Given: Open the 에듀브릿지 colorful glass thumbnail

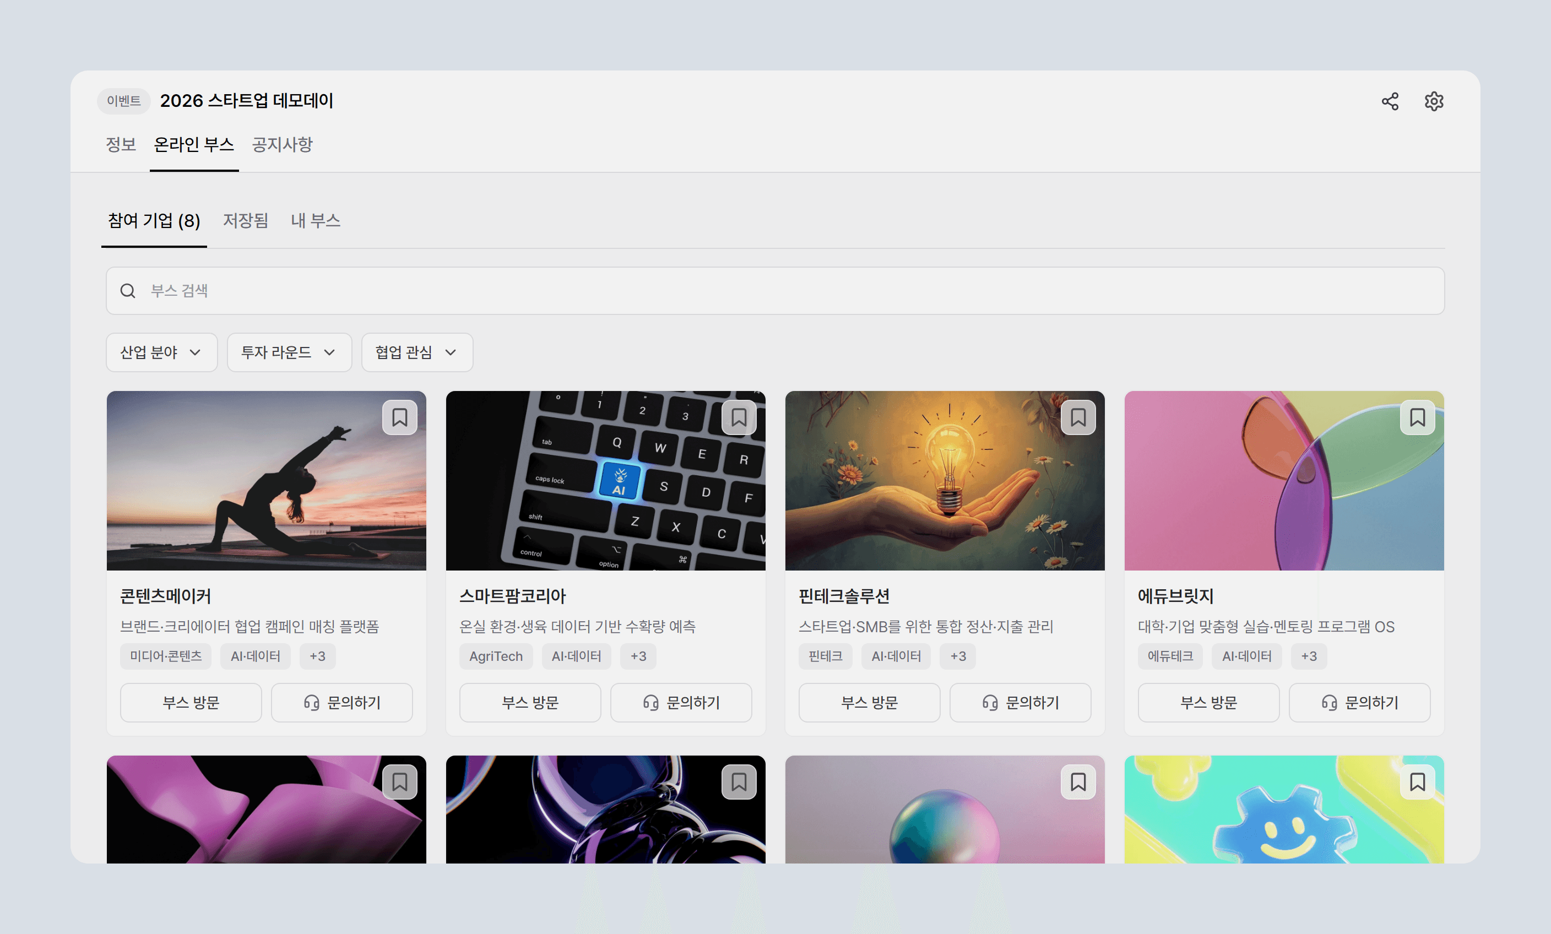Looking at the screenshot, I should [x=1284, y=481].
